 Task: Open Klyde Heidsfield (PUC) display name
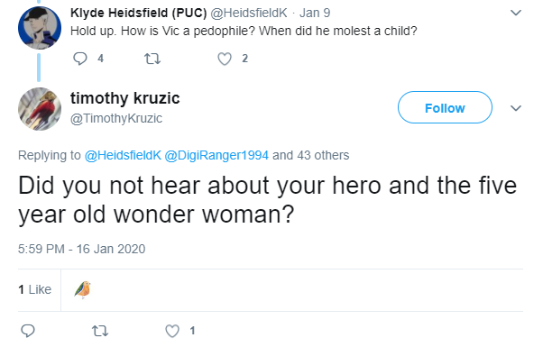[139, 13]
